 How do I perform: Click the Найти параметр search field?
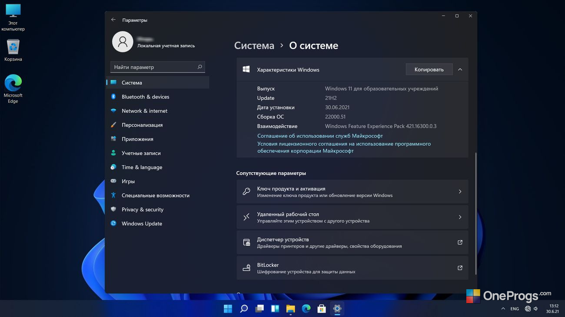pyautogui.click(x=158, y=67)
